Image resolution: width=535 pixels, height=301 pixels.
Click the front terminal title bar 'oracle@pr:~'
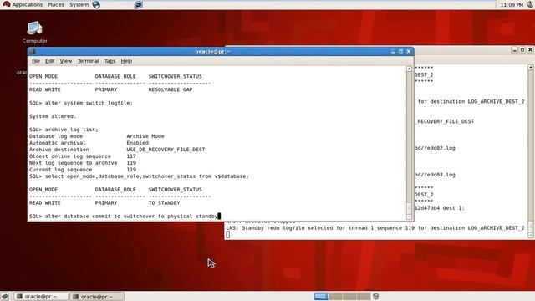pos(212,52)
